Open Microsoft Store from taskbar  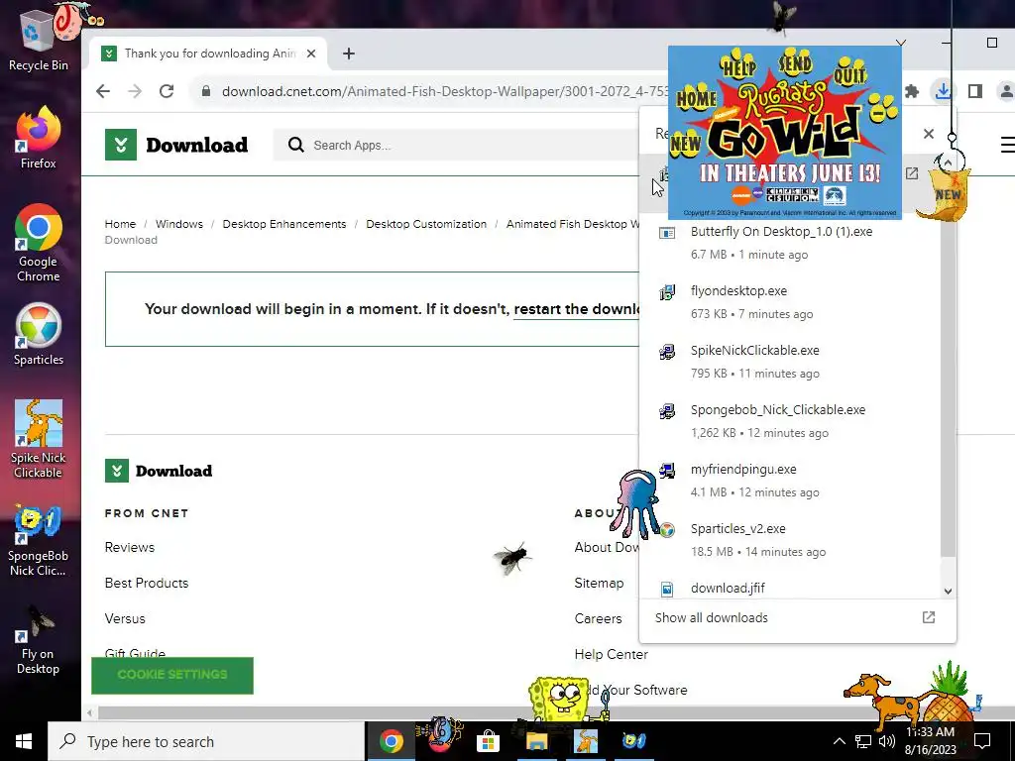tap(488, 741)
